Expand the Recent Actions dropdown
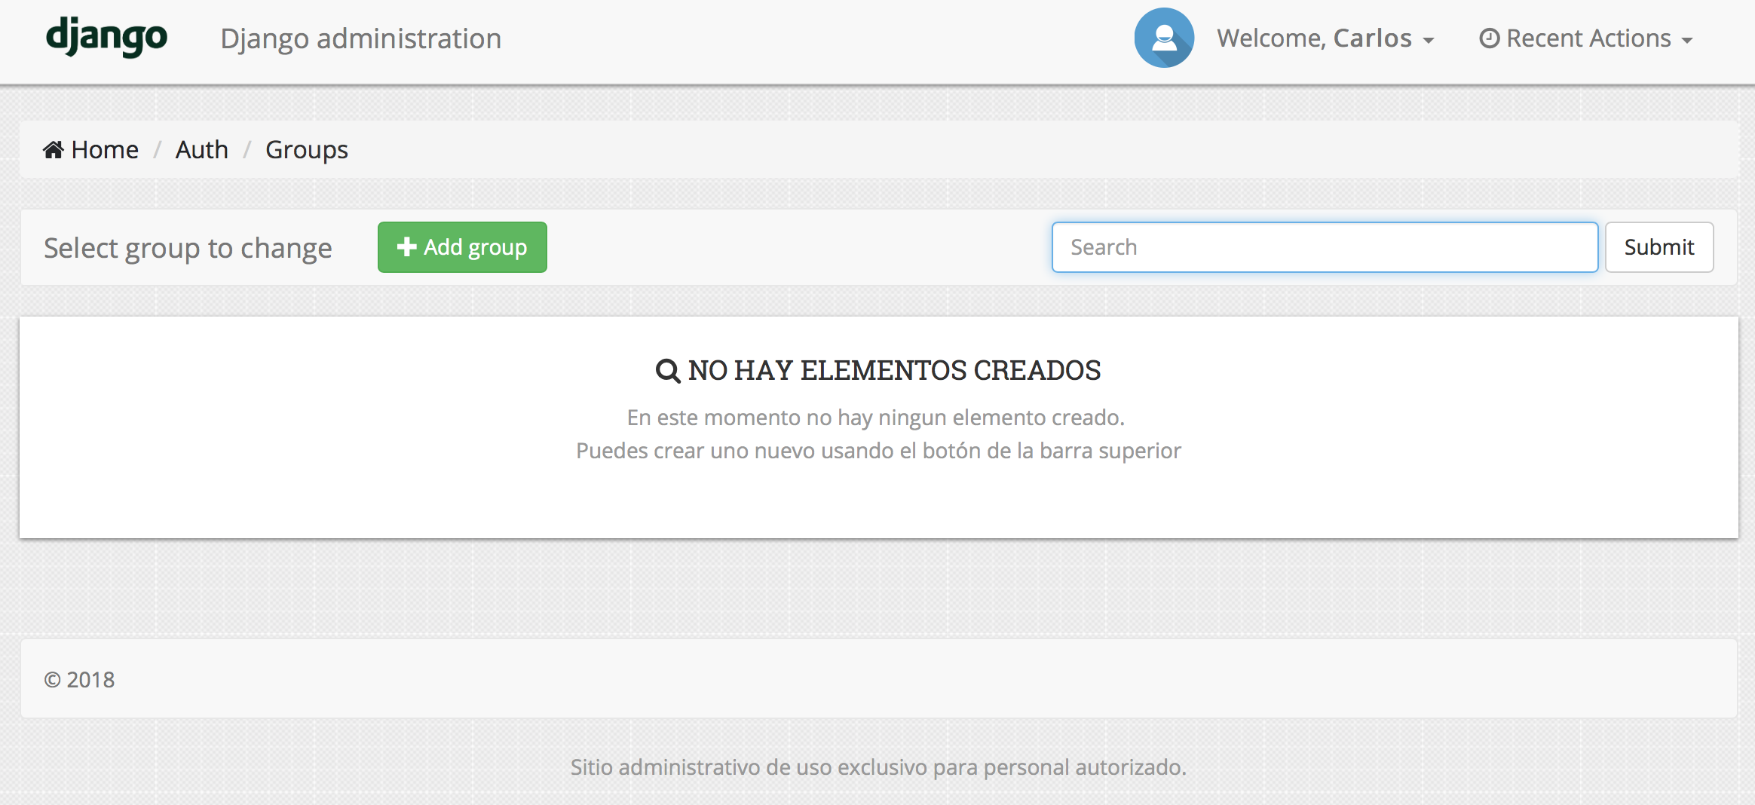Viewport: 1755px width, 805px height. pos(1586,38)
